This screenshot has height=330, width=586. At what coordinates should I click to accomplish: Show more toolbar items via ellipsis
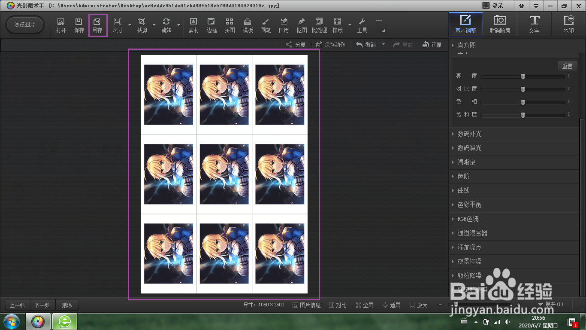(x=379, y=20)
